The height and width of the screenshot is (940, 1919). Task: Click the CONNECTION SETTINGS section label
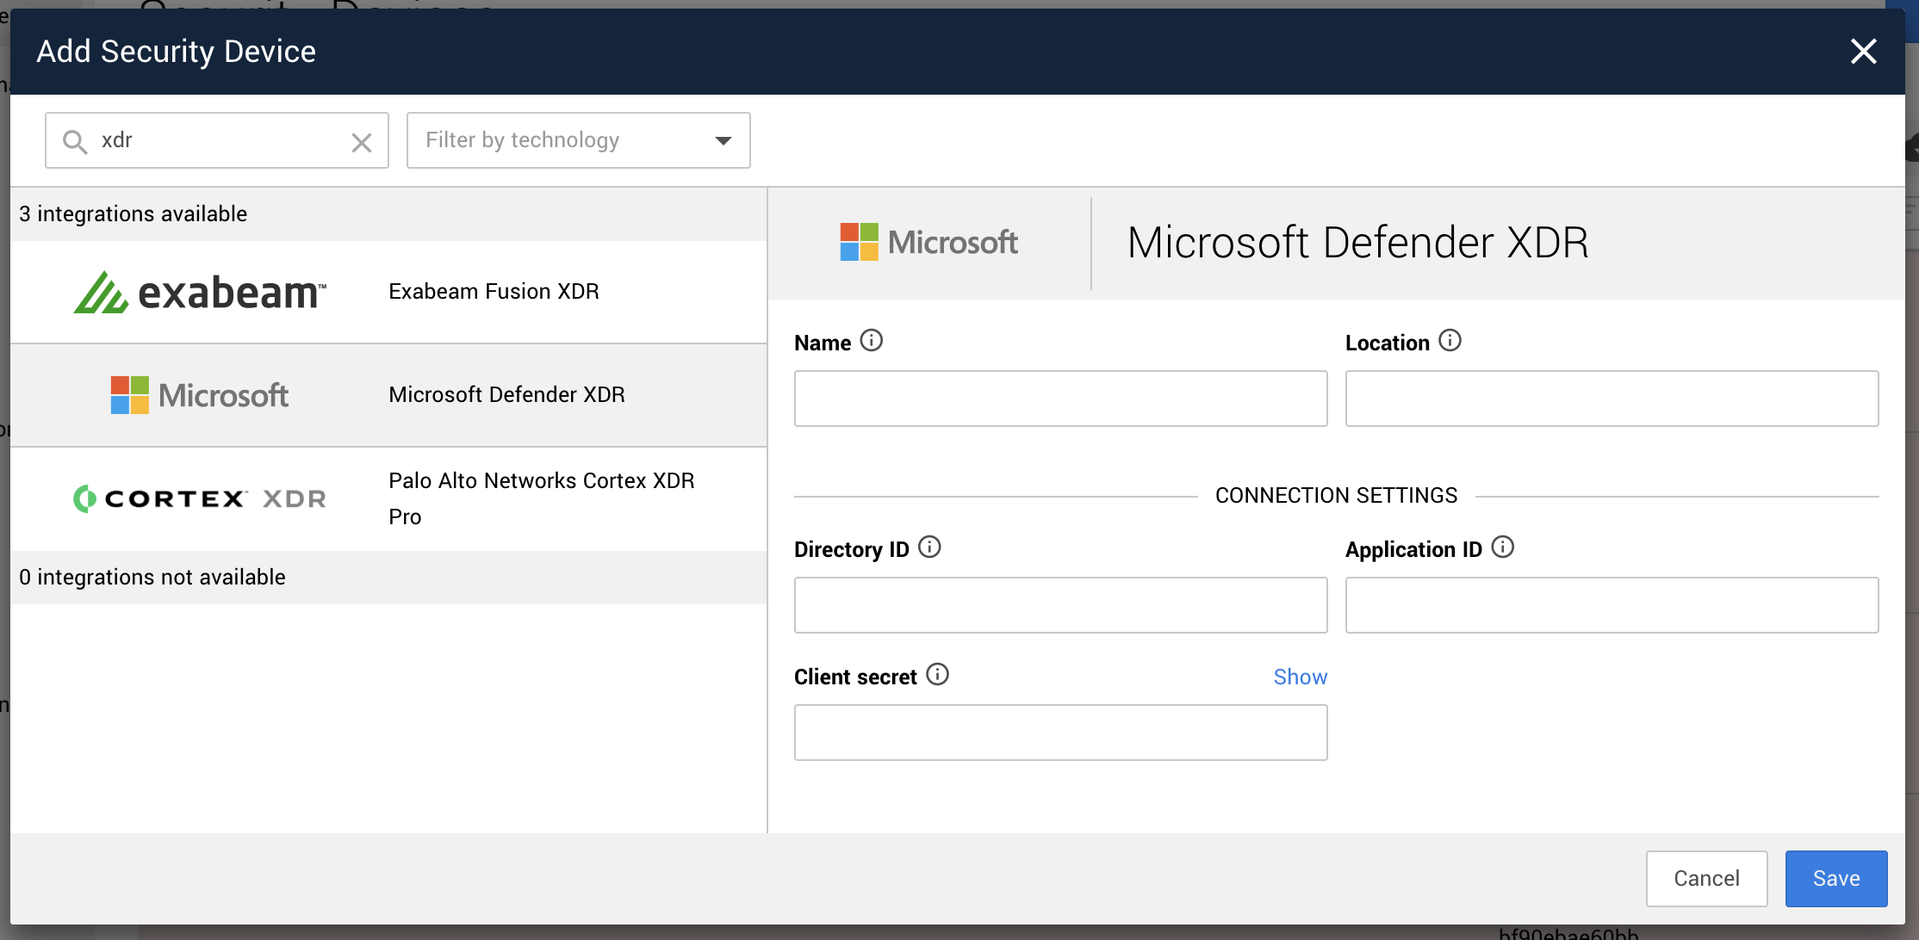pyautogui.click(x=1337, y=496)
